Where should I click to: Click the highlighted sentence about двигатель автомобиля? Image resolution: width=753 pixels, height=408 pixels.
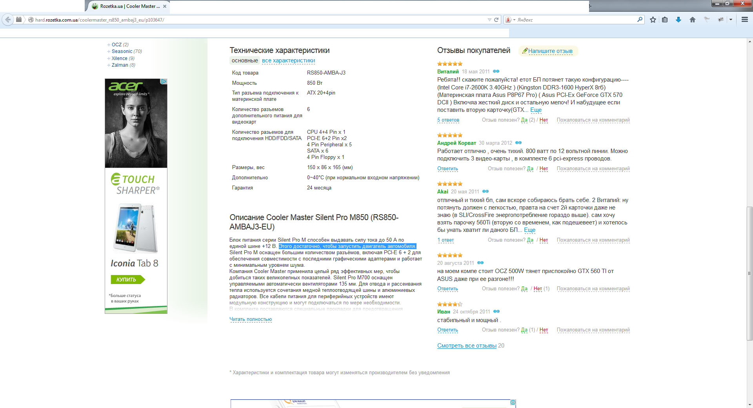tap(347, 246)
